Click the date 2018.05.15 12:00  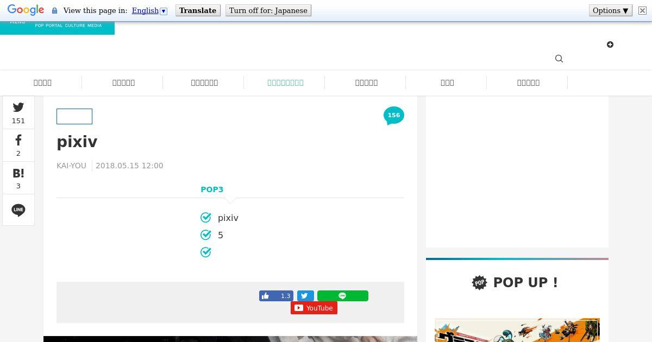point(129,166)
